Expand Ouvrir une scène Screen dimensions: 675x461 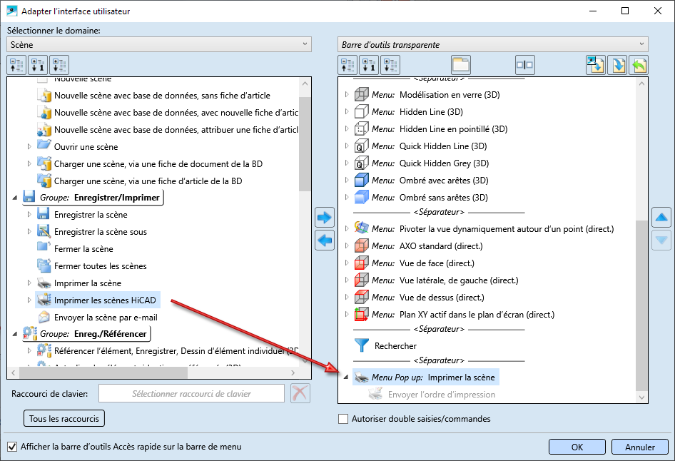[29, 147]
